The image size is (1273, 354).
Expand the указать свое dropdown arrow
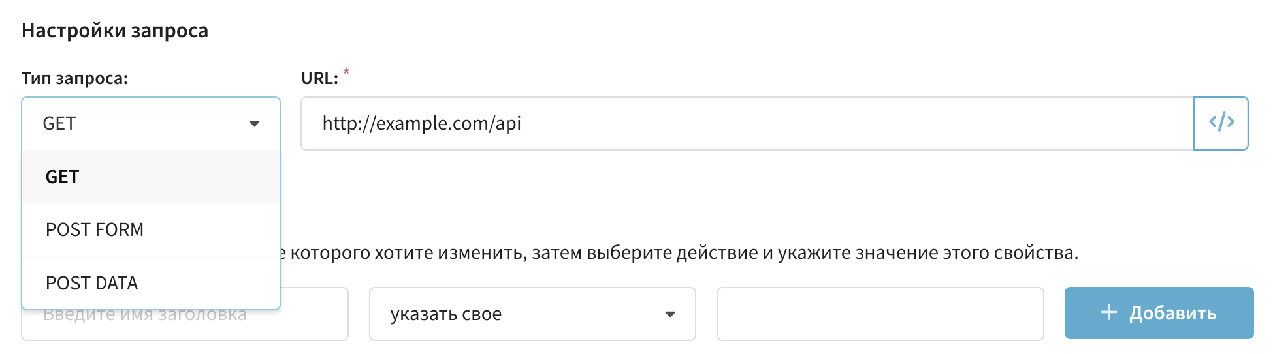[669, 314]
